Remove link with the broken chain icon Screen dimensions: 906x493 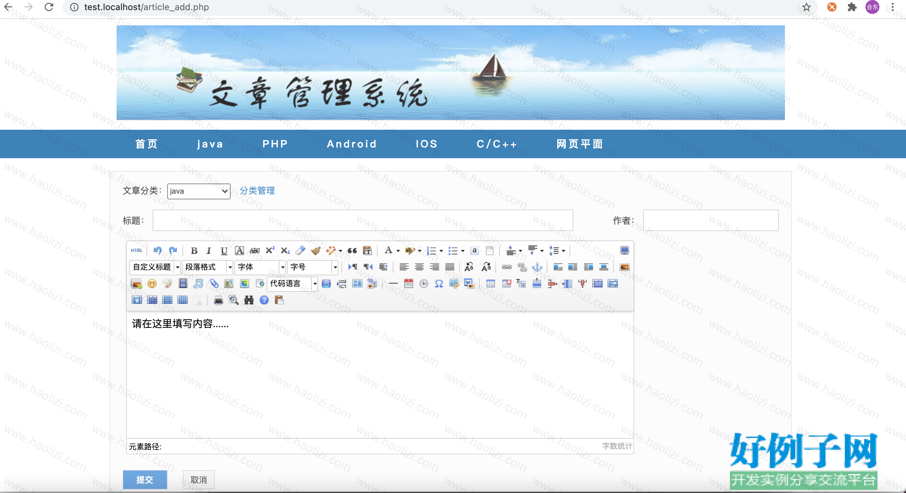(522, 267)
